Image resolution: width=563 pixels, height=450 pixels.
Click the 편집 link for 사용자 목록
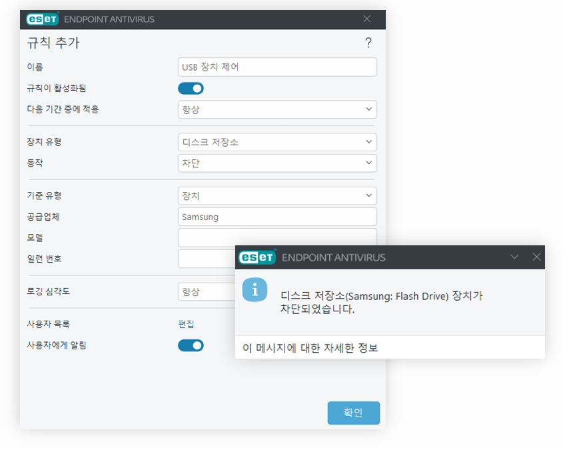[186, 324]
